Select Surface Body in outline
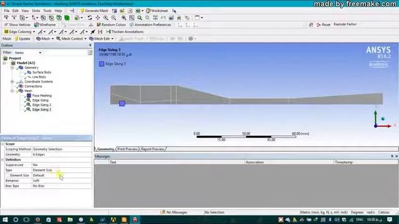This screenshot has width=399, height=224. click(42, 72)
